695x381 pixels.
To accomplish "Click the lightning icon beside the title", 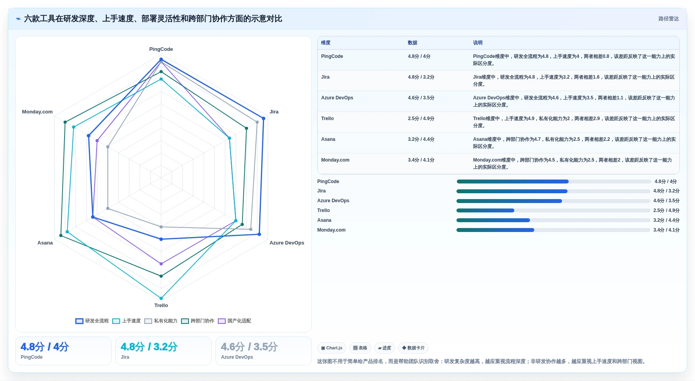I will pos(18,18).
